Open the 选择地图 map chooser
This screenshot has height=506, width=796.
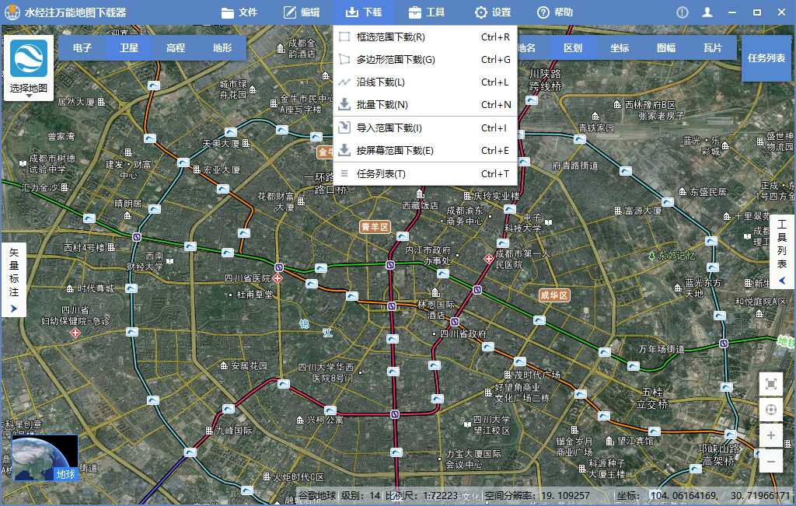pos(29,89)
